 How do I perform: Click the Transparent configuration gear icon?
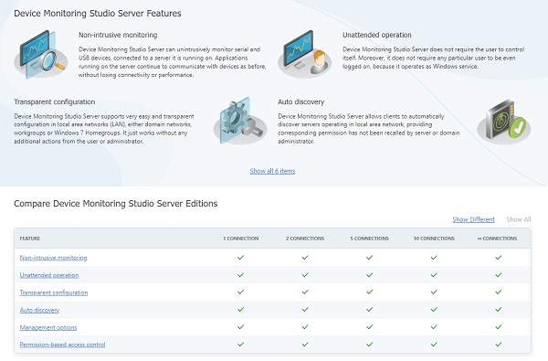[x=240, y=121]
